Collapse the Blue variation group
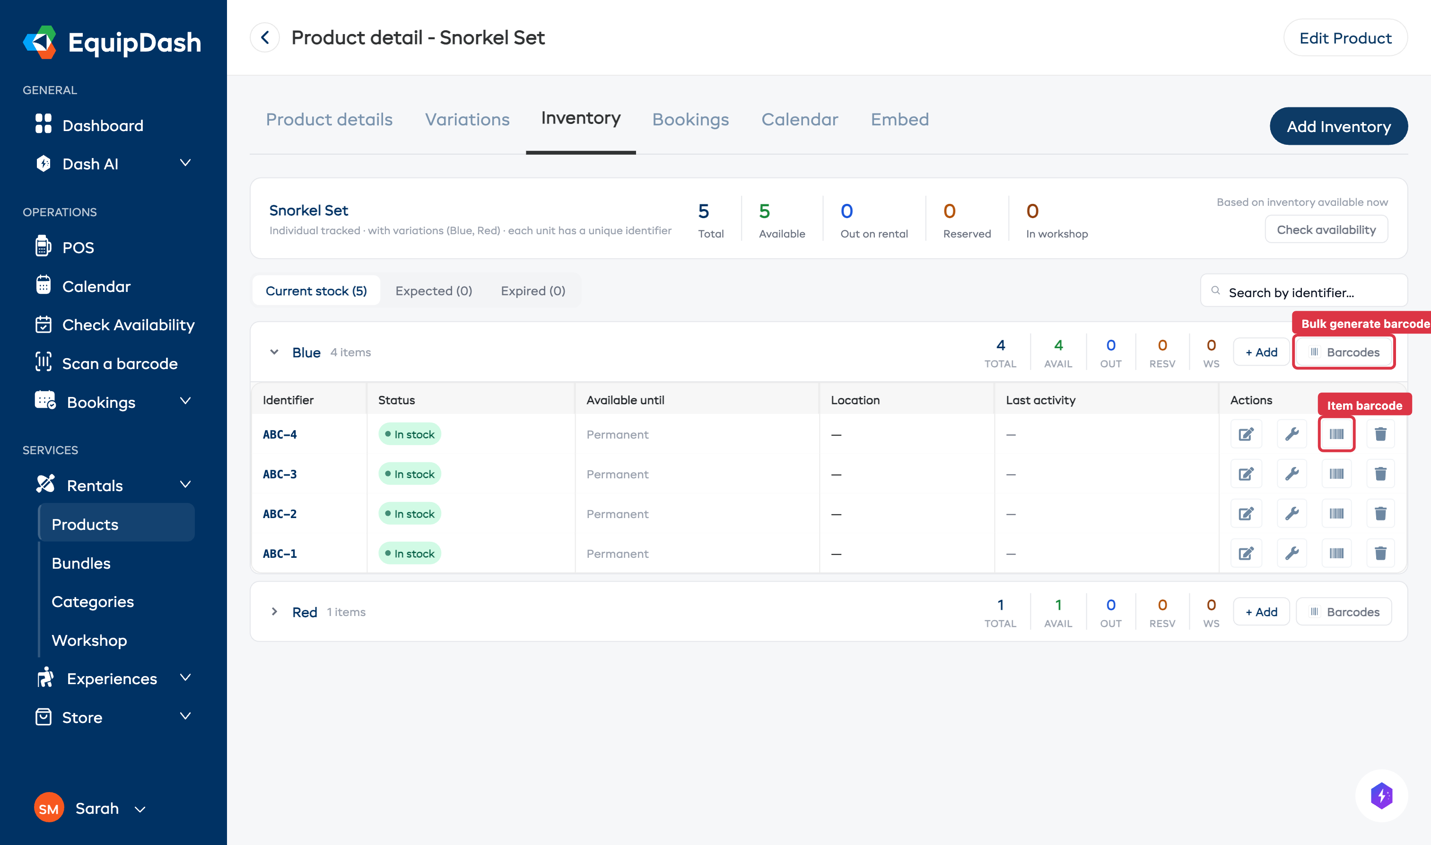This screenshot has height=845, width=1431. point(274,352)
